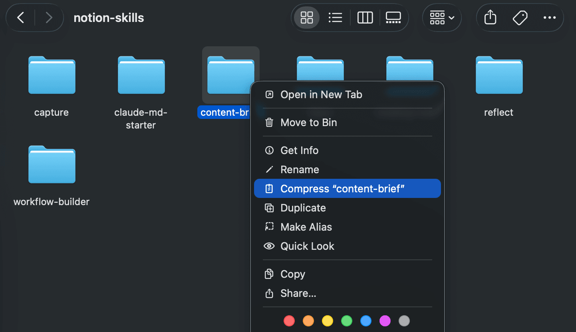This screenshot has height=332, width=576.
Task: Click the capture folder name label
Action: click(x=52, y=113)
